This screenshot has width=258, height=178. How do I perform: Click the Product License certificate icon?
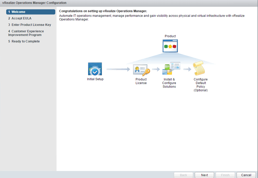[142, 70]
